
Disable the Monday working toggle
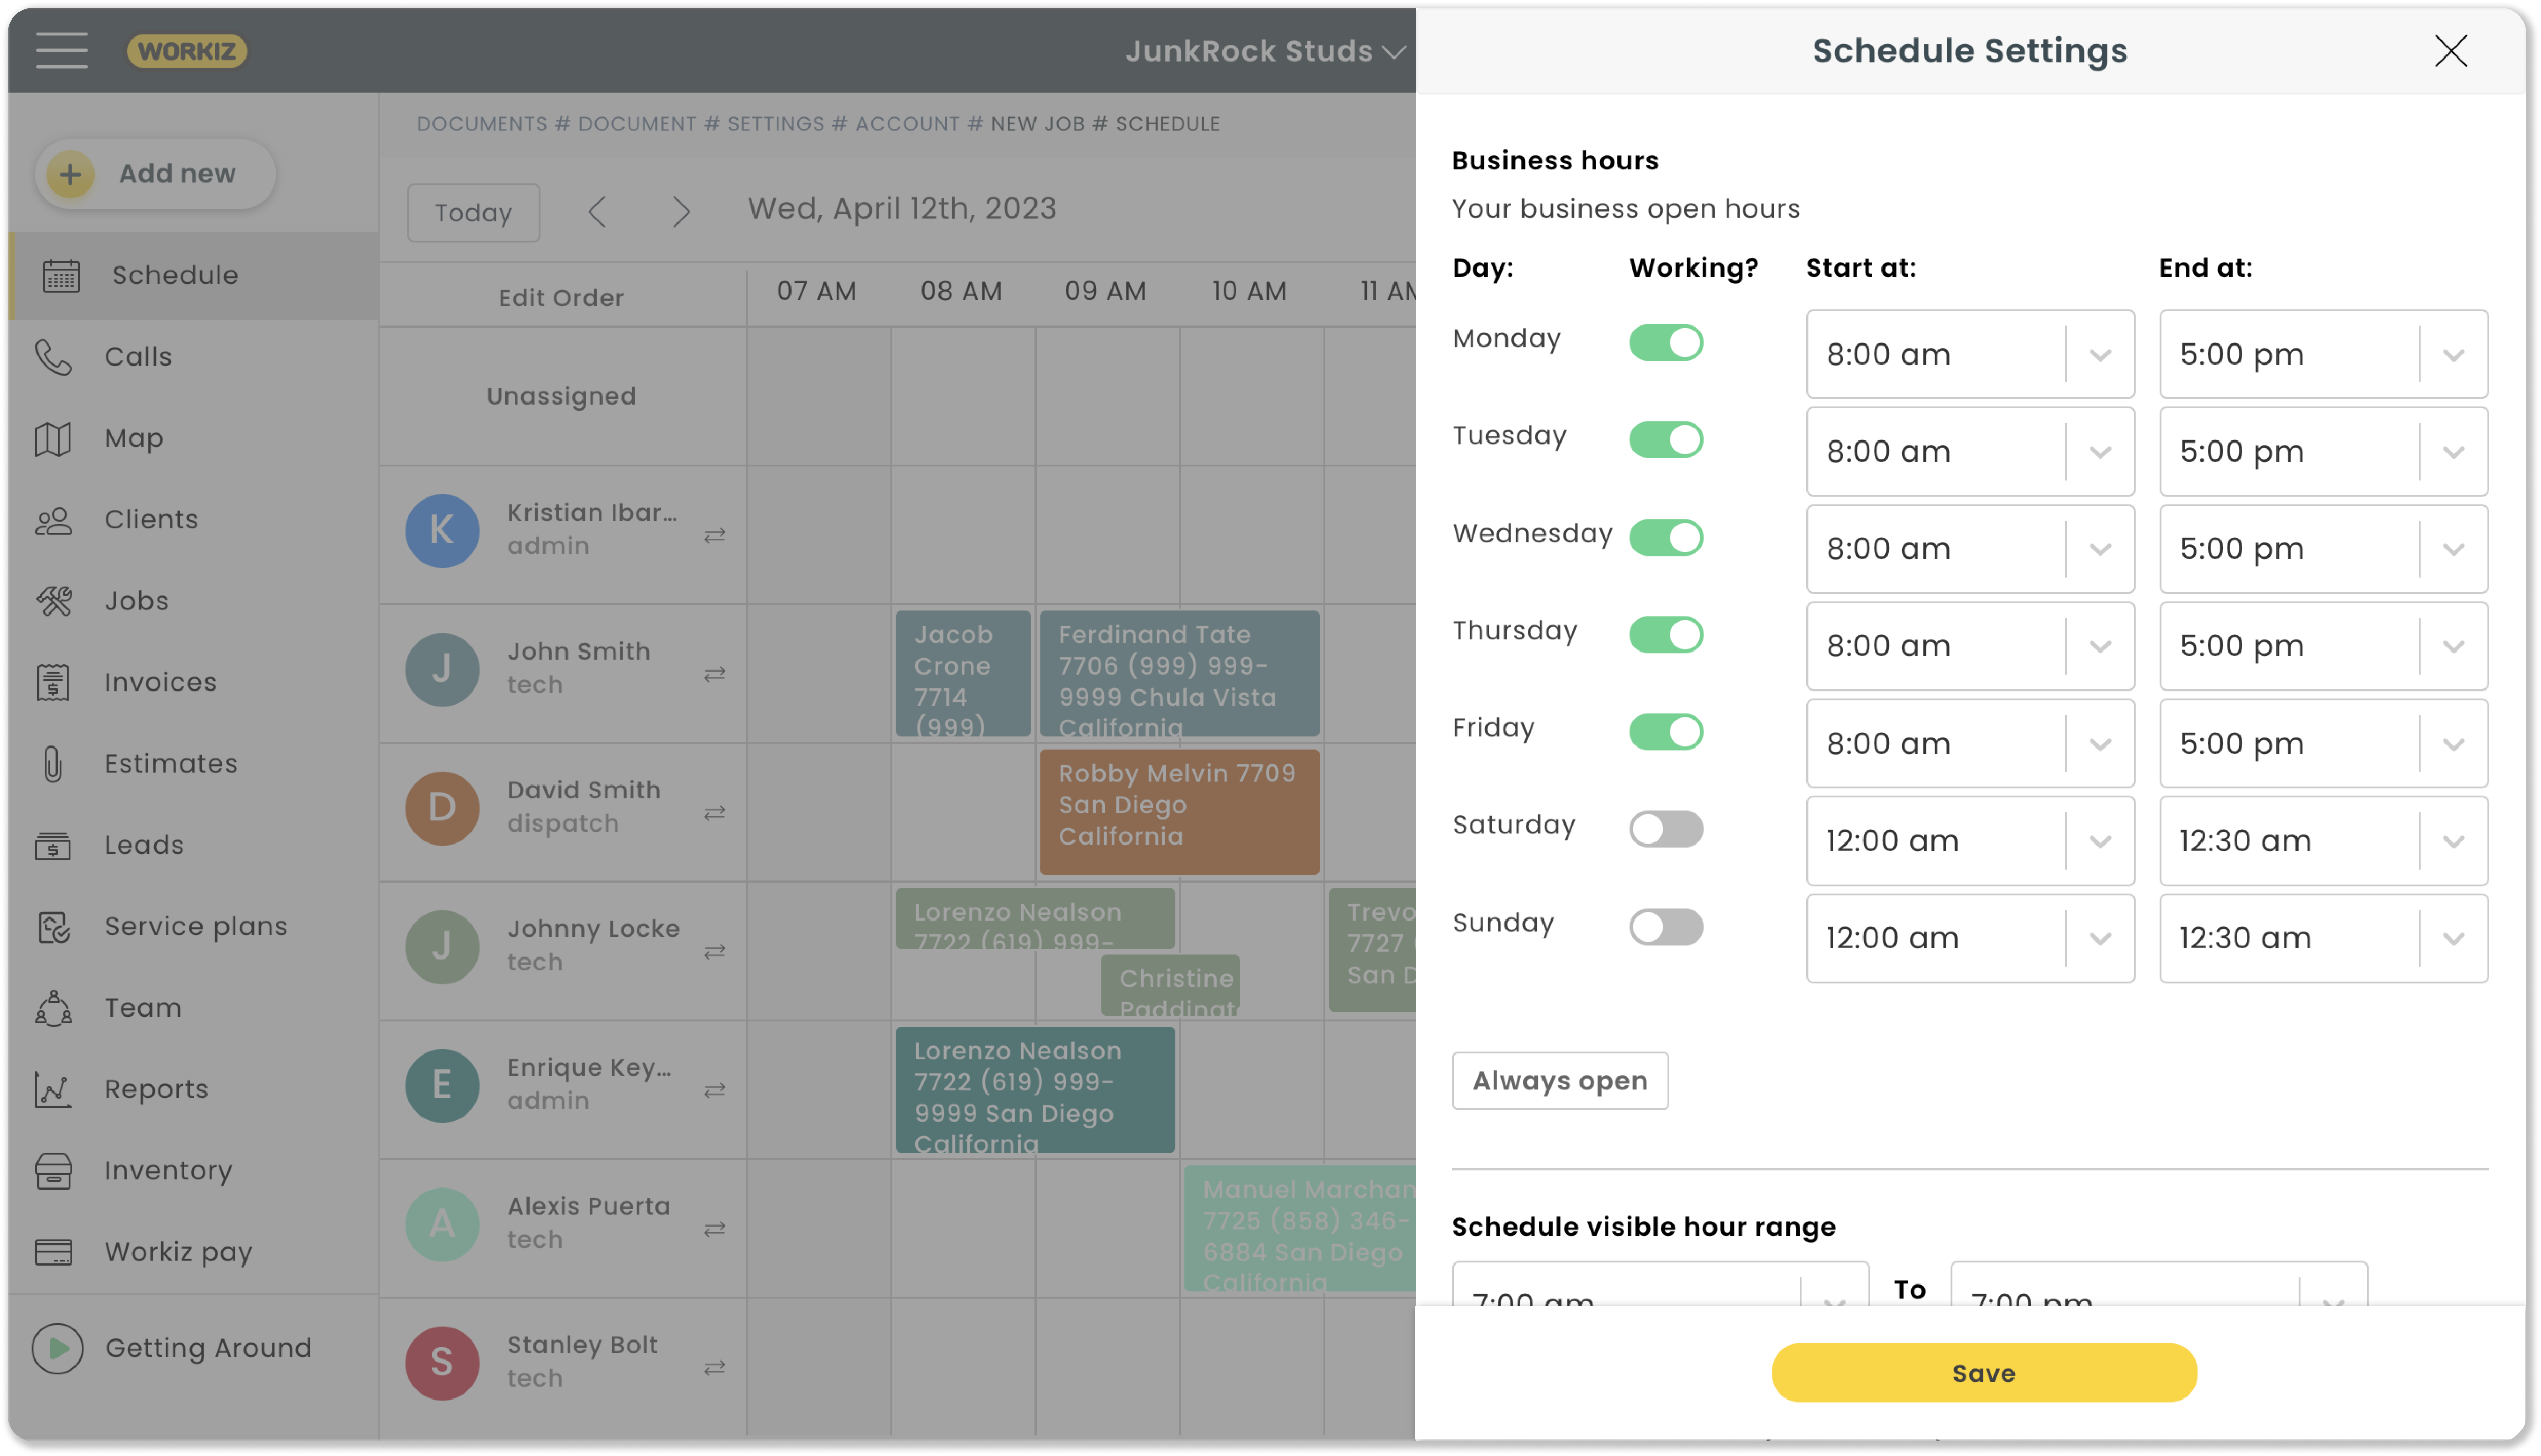[x=1666, y=342]
